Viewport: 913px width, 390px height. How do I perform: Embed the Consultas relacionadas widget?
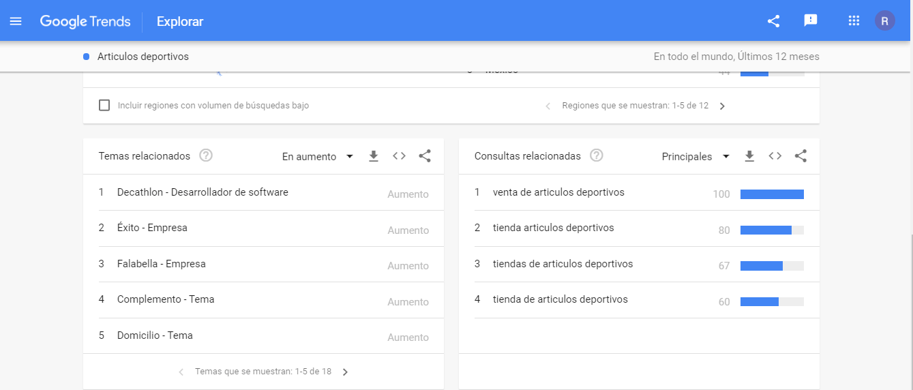775,156
